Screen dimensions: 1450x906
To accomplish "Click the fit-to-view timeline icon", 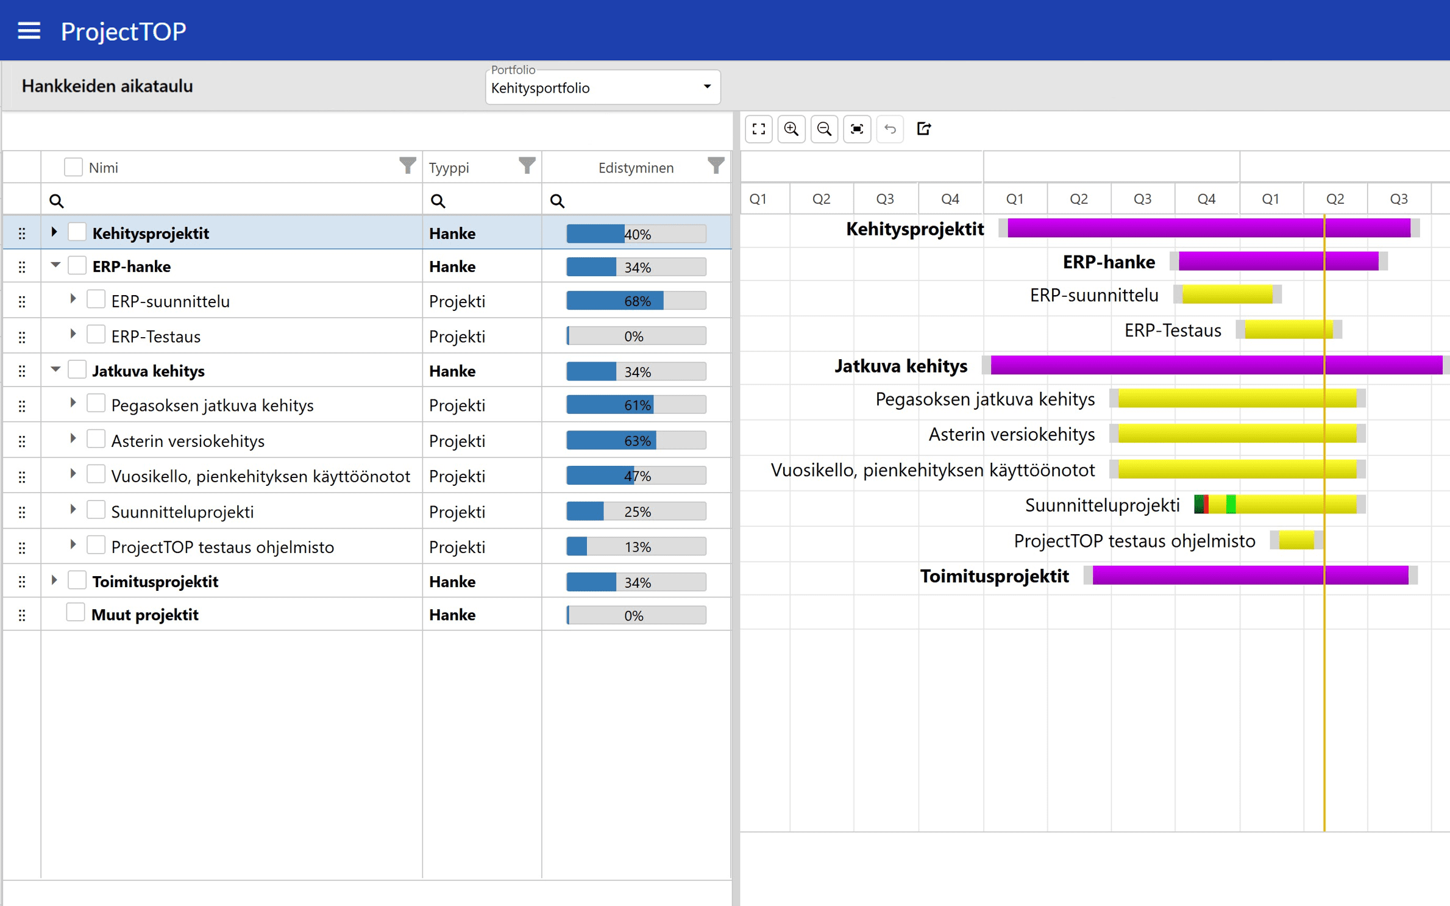I will tap(857, 129).
